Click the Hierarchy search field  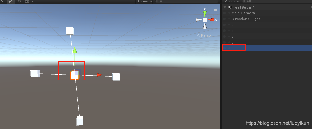[277, 1]
